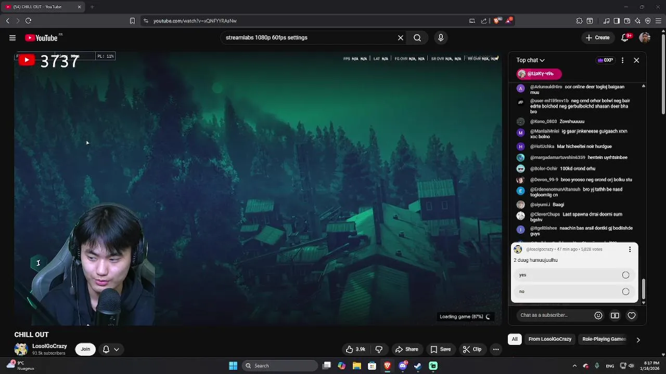This screenshot has height=374, width=666.
Task: Go to the YouTube home logo
Action: click(41, 38)
